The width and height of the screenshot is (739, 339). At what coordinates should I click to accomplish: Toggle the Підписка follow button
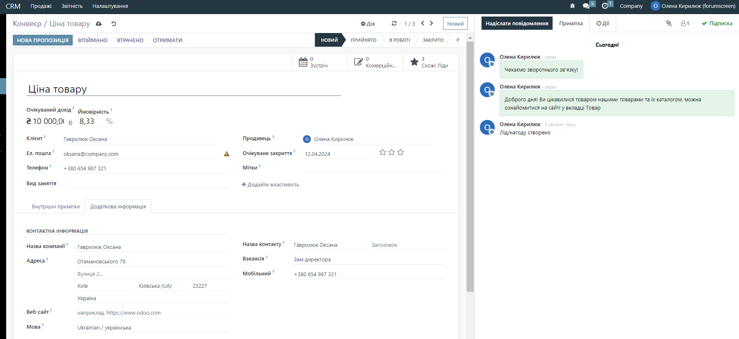[x=717, y=24]
